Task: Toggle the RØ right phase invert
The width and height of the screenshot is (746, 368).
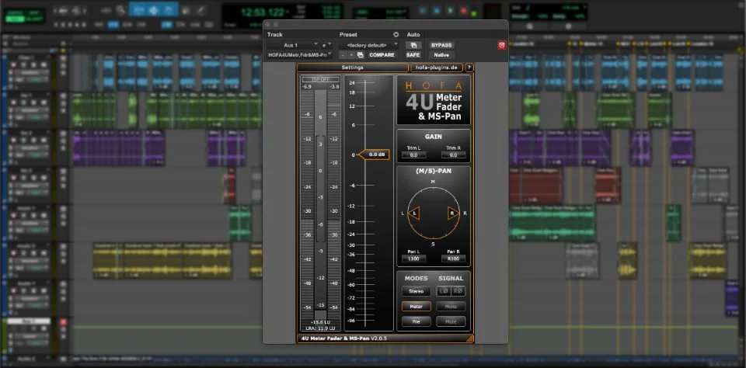Action: tap(458, 291)
